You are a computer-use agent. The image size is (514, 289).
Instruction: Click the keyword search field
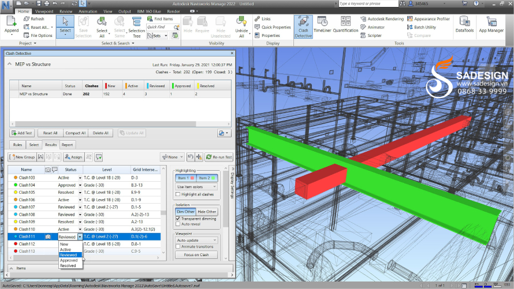(368, 3)
